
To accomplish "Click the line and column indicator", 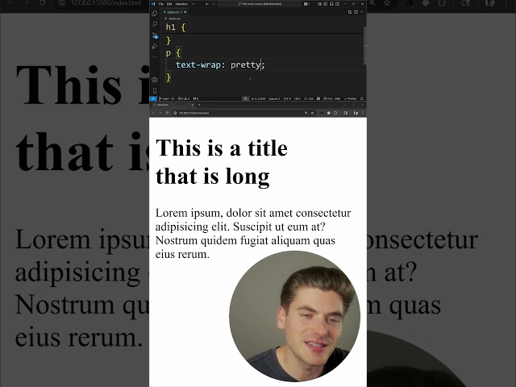I will (258, 98).
